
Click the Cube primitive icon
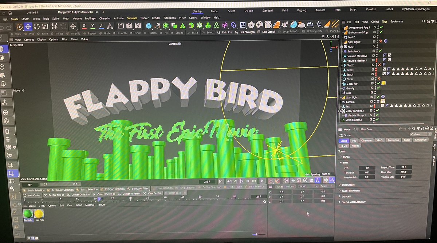[149, 25]
